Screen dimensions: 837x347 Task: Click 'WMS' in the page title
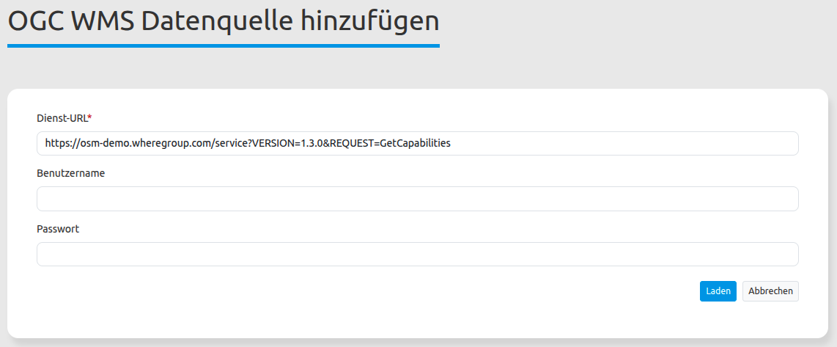[102, 21]
